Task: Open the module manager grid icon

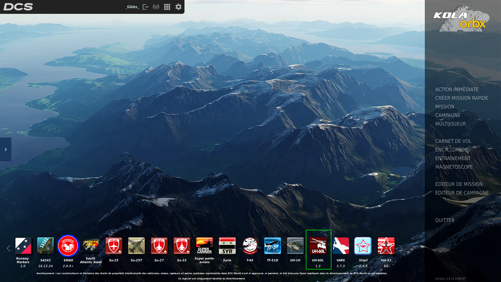Action: (x=167, y=7)
